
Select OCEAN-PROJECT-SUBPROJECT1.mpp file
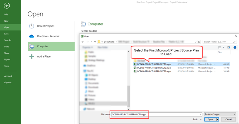click(x=182, y=64)
